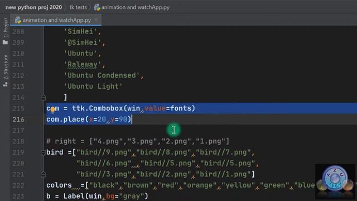Click the underlined 'Raleway' string

click(x=83, y=65)
